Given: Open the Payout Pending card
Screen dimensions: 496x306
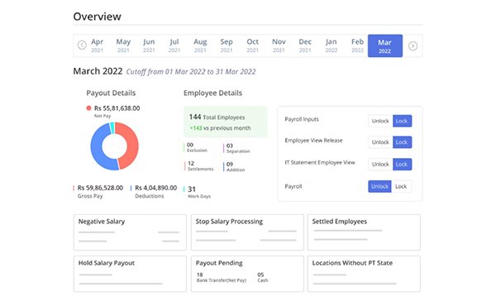Looking at the screenshot, I should pos(247,274).
